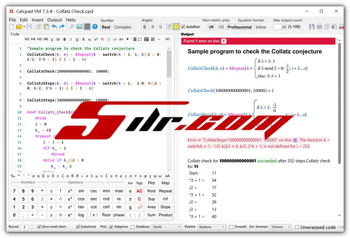
Task: Apply underline formatting in code toolbar
Action: coord(77,39)
